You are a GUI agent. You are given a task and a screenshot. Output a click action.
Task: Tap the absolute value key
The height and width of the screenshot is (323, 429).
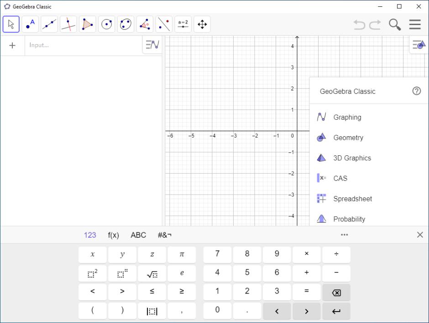click(152, 311)
